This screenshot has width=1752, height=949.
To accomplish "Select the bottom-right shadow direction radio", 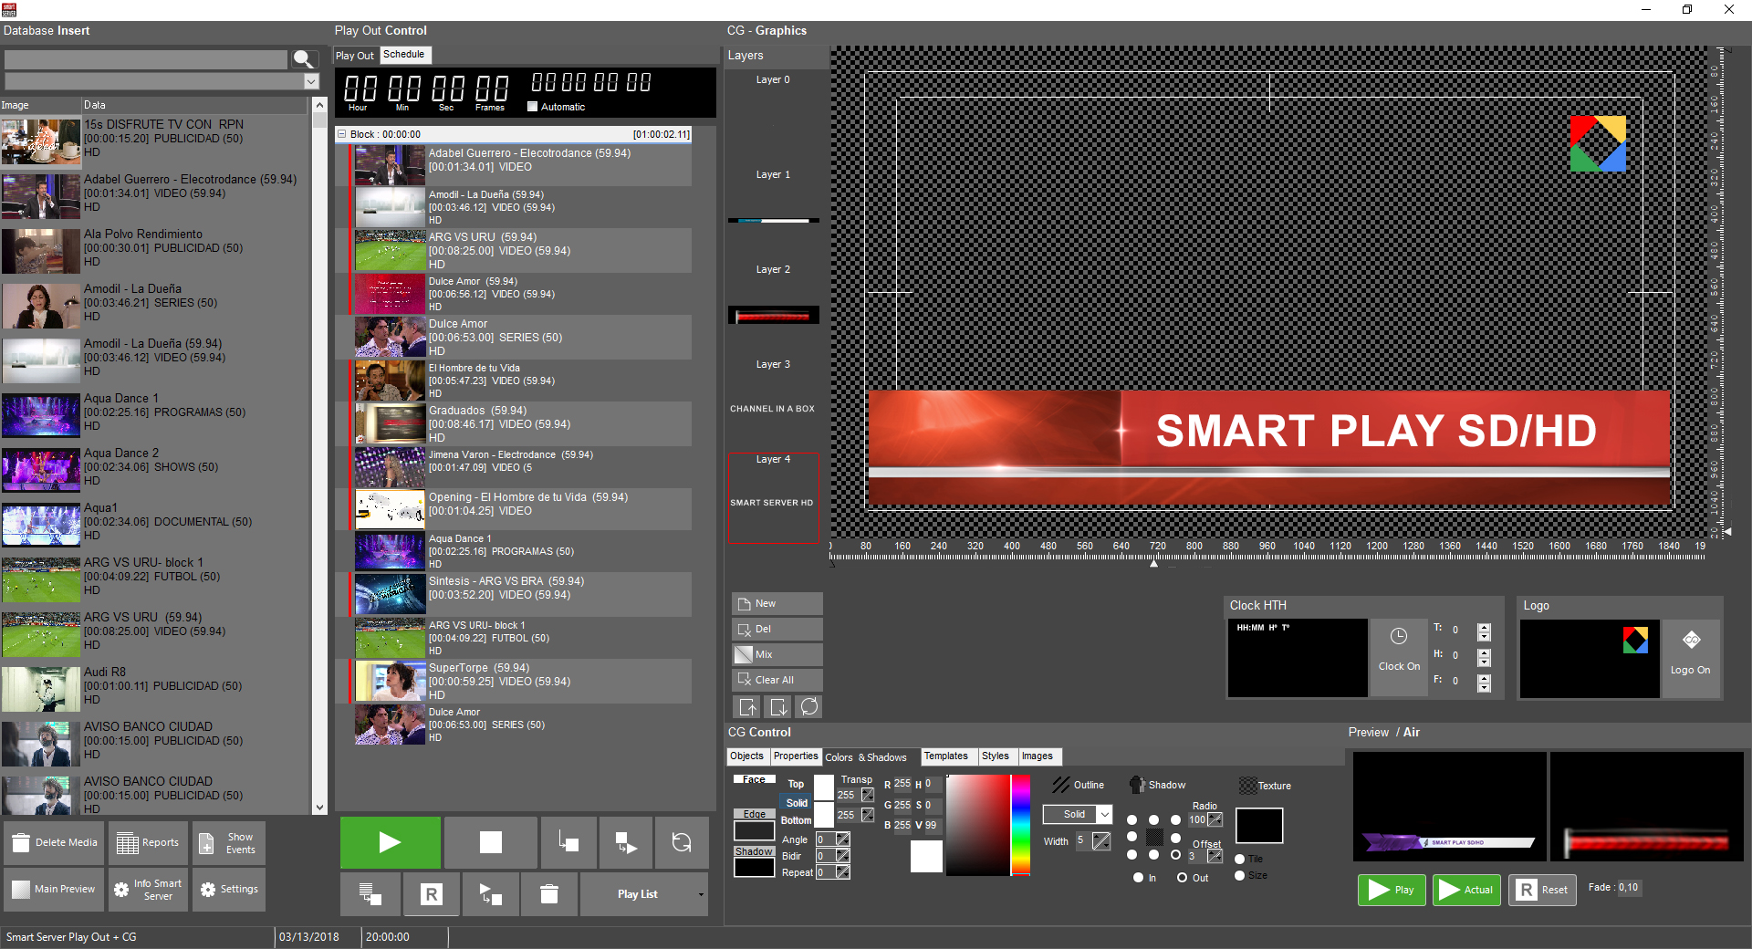I will (1175, 855).
